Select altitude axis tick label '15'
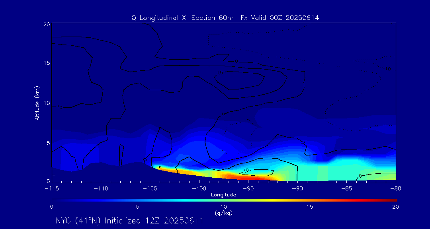Screen dimensions: 430x229 coord(46,63)
